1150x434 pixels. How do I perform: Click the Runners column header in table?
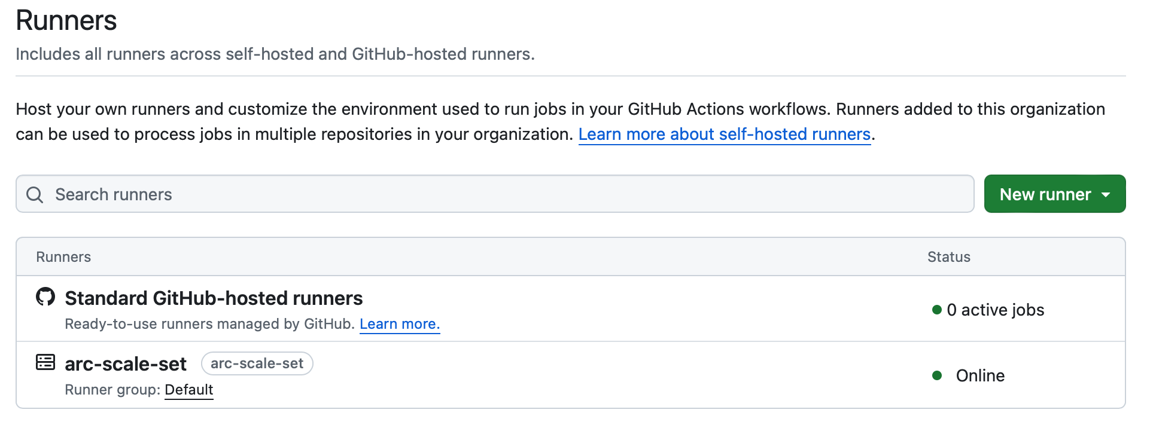point(63,257)
